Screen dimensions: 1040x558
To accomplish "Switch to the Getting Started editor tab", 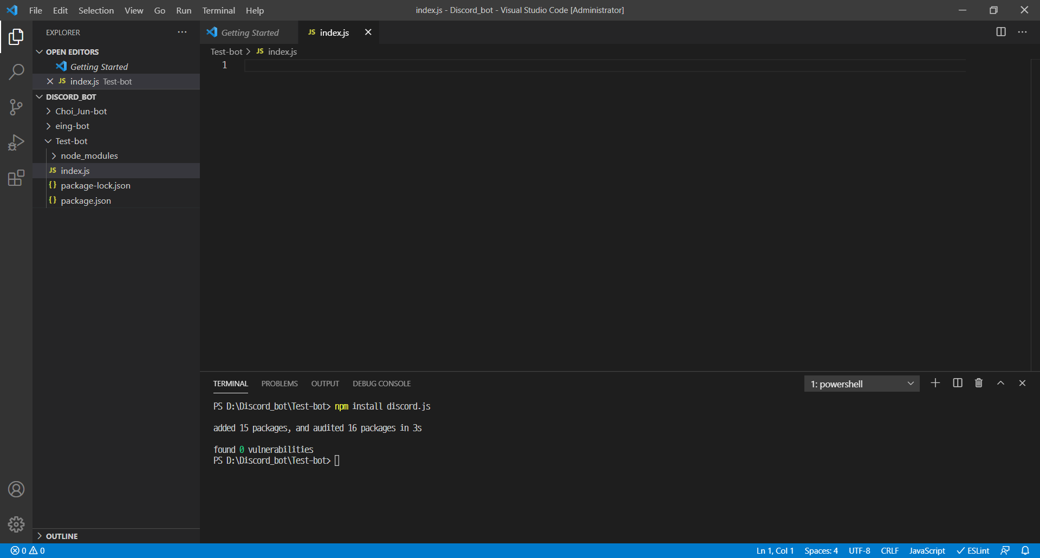I will click(249, 33).
